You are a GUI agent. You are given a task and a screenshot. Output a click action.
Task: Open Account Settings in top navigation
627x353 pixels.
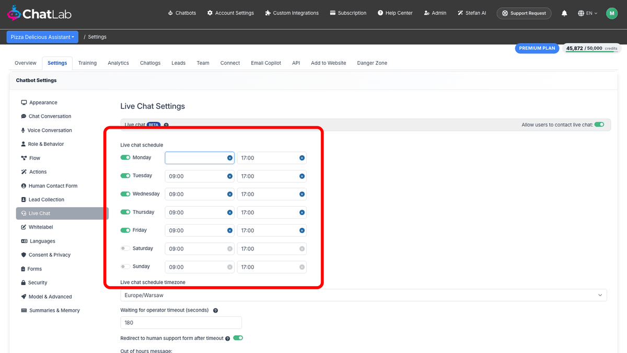tap(230, 13)
